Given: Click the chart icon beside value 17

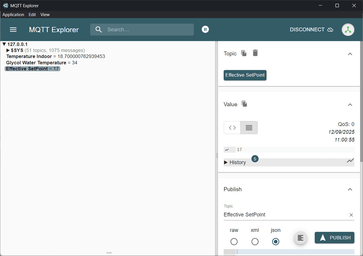Looking at the screenshot, I should click(x=227, y=150).
